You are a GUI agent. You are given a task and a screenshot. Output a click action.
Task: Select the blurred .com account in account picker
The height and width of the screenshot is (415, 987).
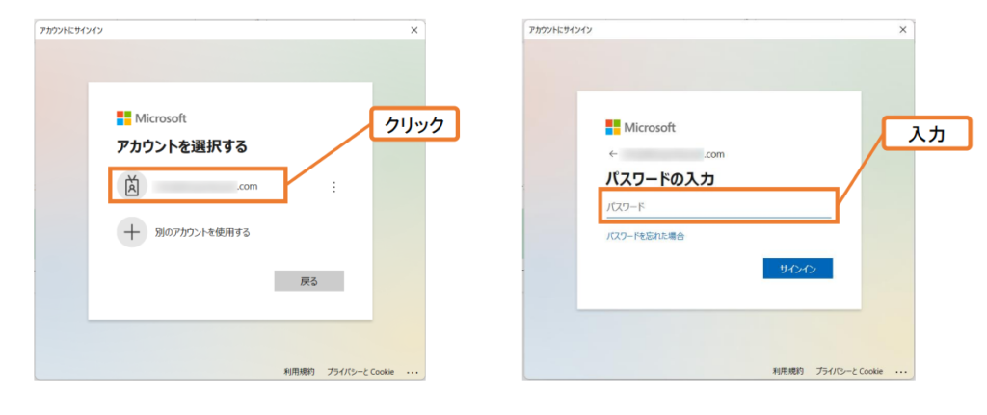tap(199, 186)
